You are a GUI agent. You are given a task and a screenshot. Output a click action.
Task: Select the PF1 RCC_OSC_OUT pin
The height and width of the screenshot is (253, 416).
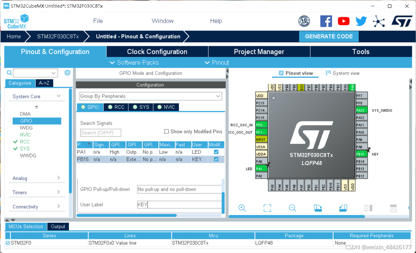[261, 132]
